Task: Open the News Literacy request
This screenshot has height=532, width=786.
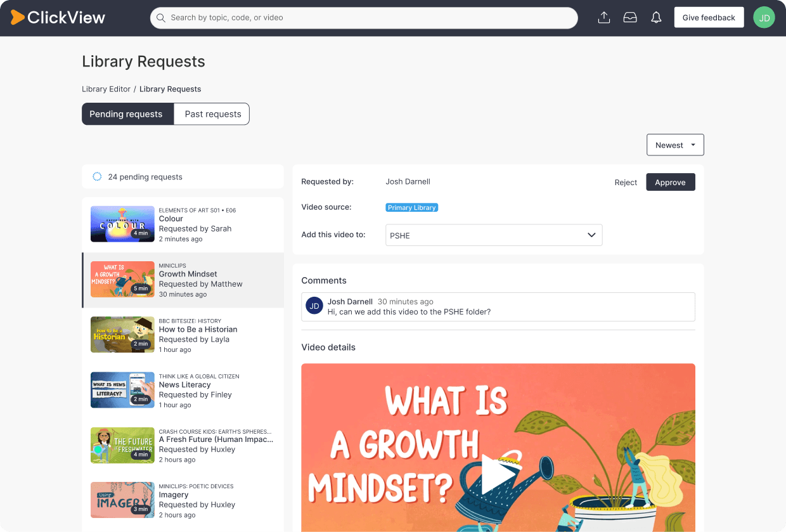Action: [183, 390]
